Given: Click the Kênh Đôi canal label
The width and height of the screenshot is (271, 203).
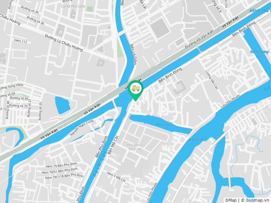Looking at the screenshot, I should pos(198,139).
